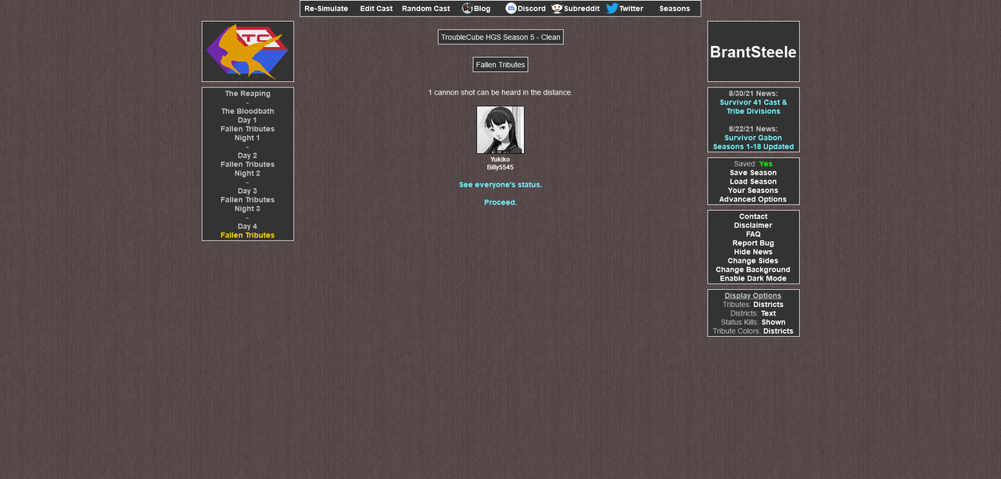The image size is (1001, 479).
Task: Open the Disclaimer page
Action: point(753,226)
